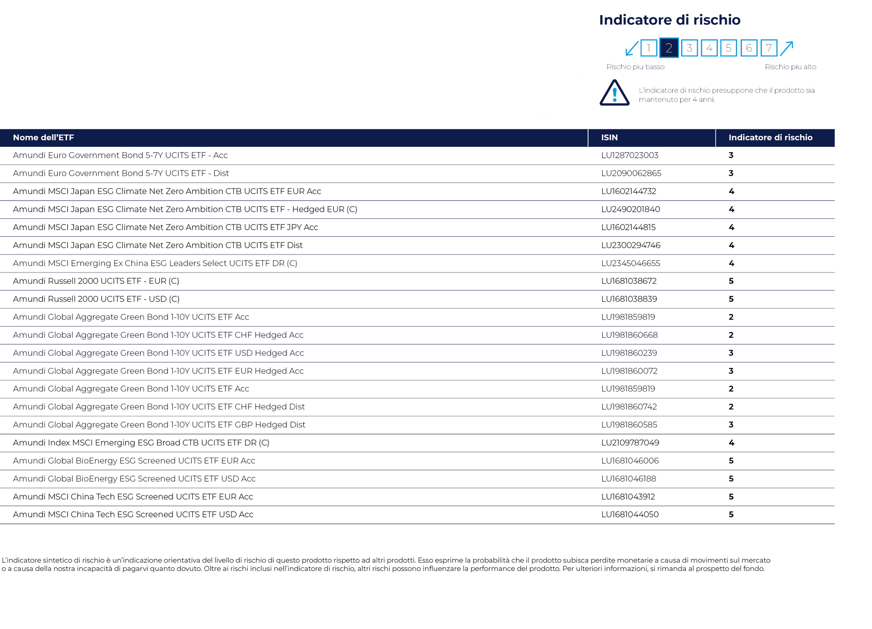Click ISIN LU1602144732
872x629 pixels.
(628, 191)
